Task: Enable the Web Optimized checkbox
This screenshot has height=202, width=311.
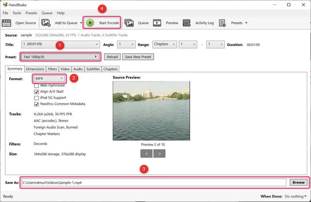Action: [36, 86]
